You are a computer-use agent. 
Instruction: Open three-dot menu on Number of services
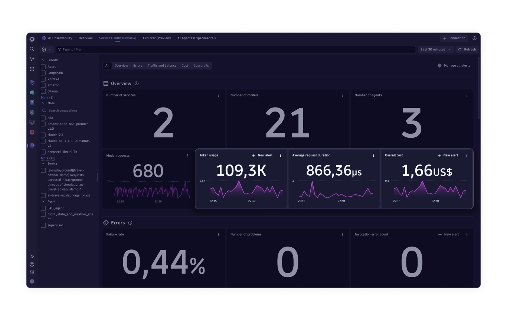pyautogui.click(x=219, y=95)
